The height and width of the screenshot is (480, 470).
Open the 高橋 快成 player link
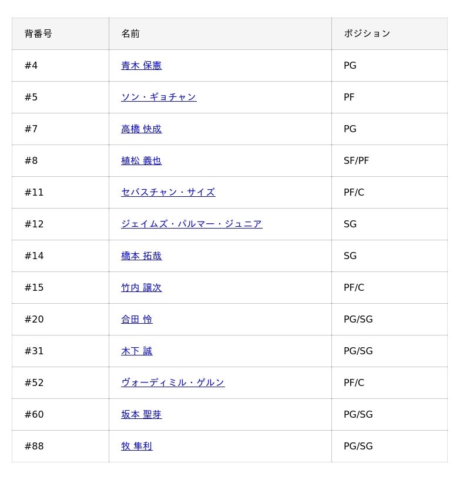click(141, 129)
